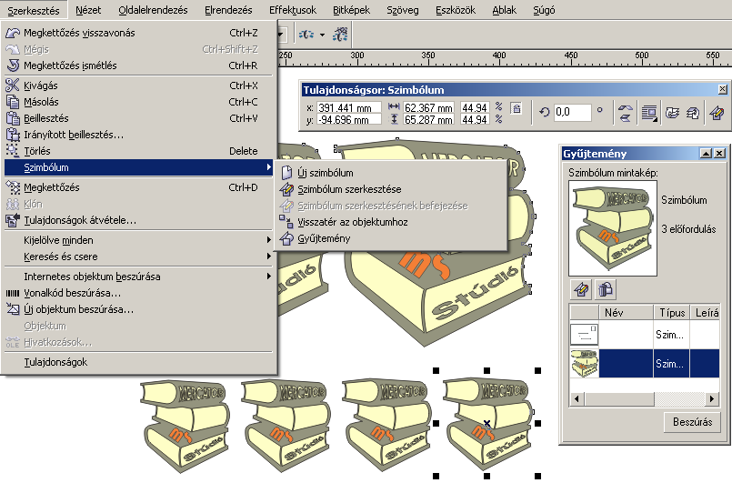Viewport: 732px width, 483px height.
Task: Click edit symbol icon in property bar
Action: [717, 113]
